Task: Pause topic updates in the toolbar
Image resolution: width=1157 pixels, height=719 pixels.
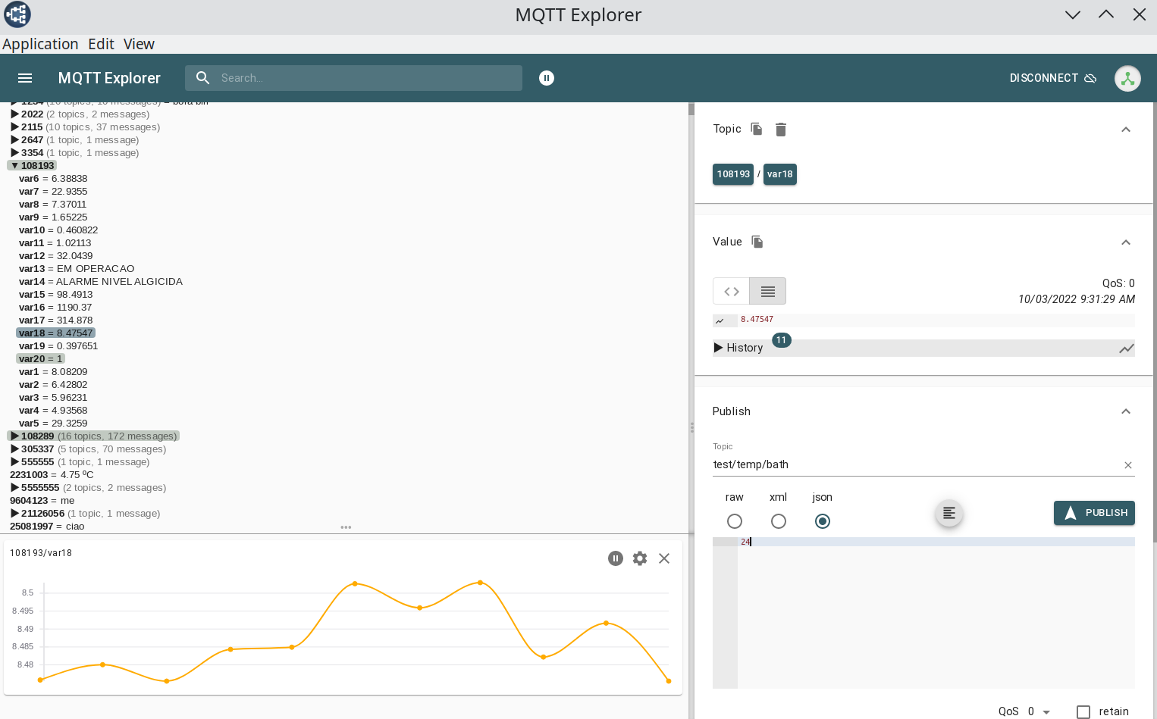Action: click(547, 78)
